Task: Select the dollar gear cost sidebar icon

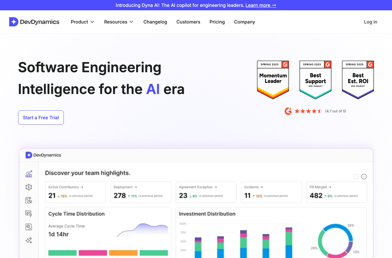Action: tap(29, 187)
